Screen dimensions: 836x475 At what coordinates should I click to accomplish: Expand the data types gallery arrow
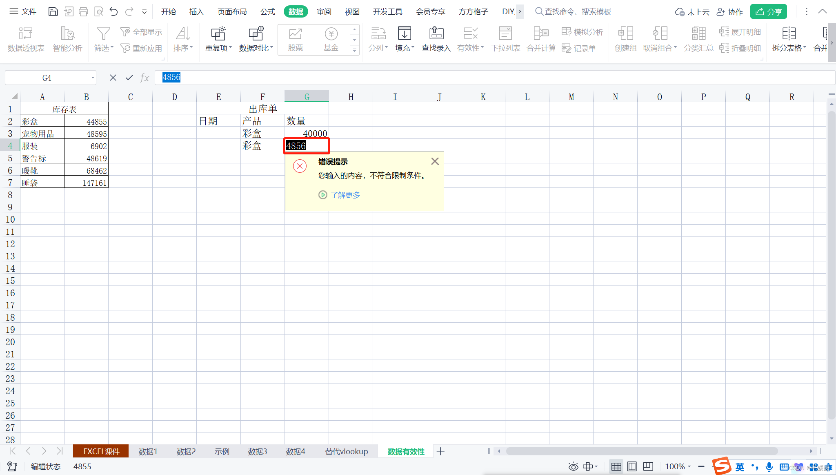(354, 50)
